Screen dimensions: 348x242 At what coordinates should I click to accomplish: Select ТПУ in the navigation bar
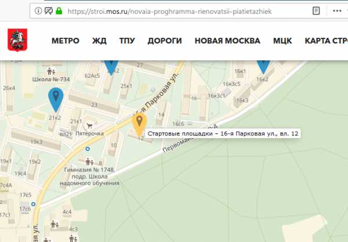pos(127,41)
